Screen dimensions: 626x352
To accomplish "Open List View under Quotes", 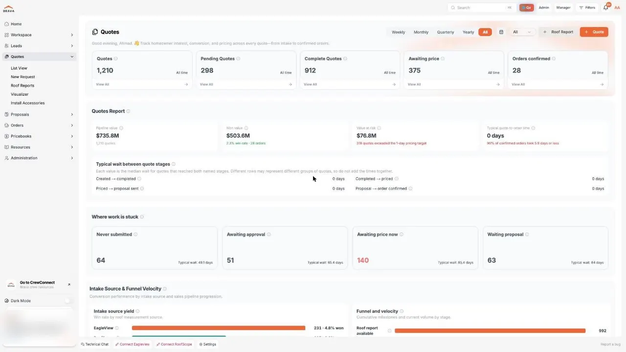I will coord(19,68).
